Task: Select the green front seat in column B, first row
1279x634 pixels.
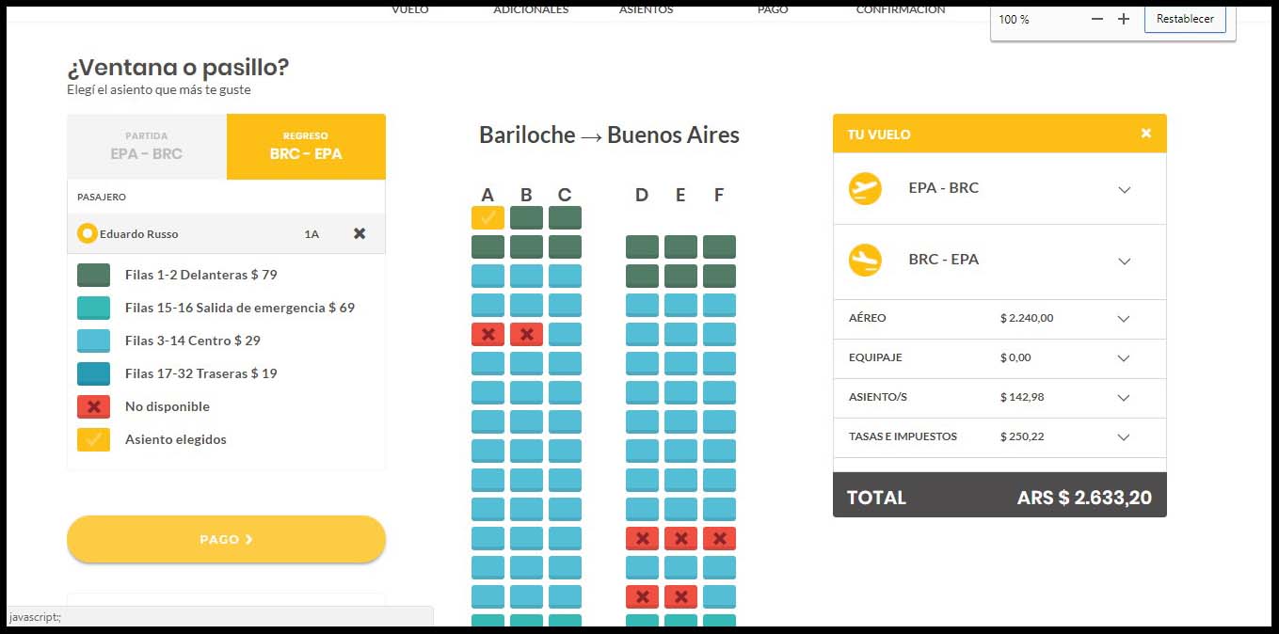Action: click(526, 217)
